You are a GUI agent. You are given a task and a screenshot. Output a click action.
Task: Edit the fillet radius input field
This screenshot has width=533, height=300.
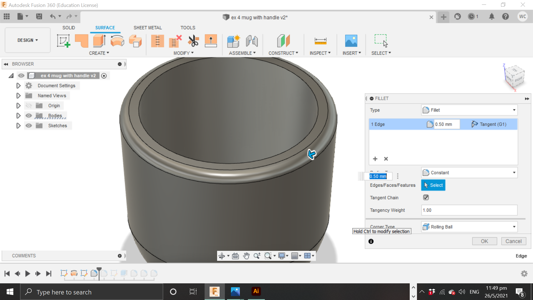378,176
